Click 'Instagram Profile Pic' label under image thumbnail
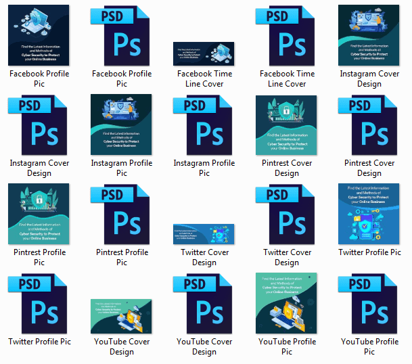 [122, 168]
